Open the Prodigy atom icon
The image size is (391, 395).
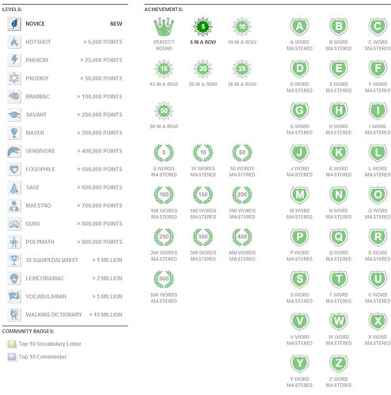(14, 78)
